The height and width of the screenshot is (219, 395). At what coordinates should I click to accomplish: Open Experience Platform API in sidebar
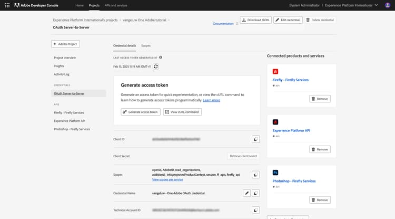coord(70,121)
